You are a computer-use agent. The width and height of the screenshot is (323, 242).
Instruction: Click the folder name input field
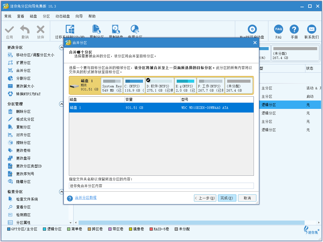pyautogui.click(x=161, y=186)
